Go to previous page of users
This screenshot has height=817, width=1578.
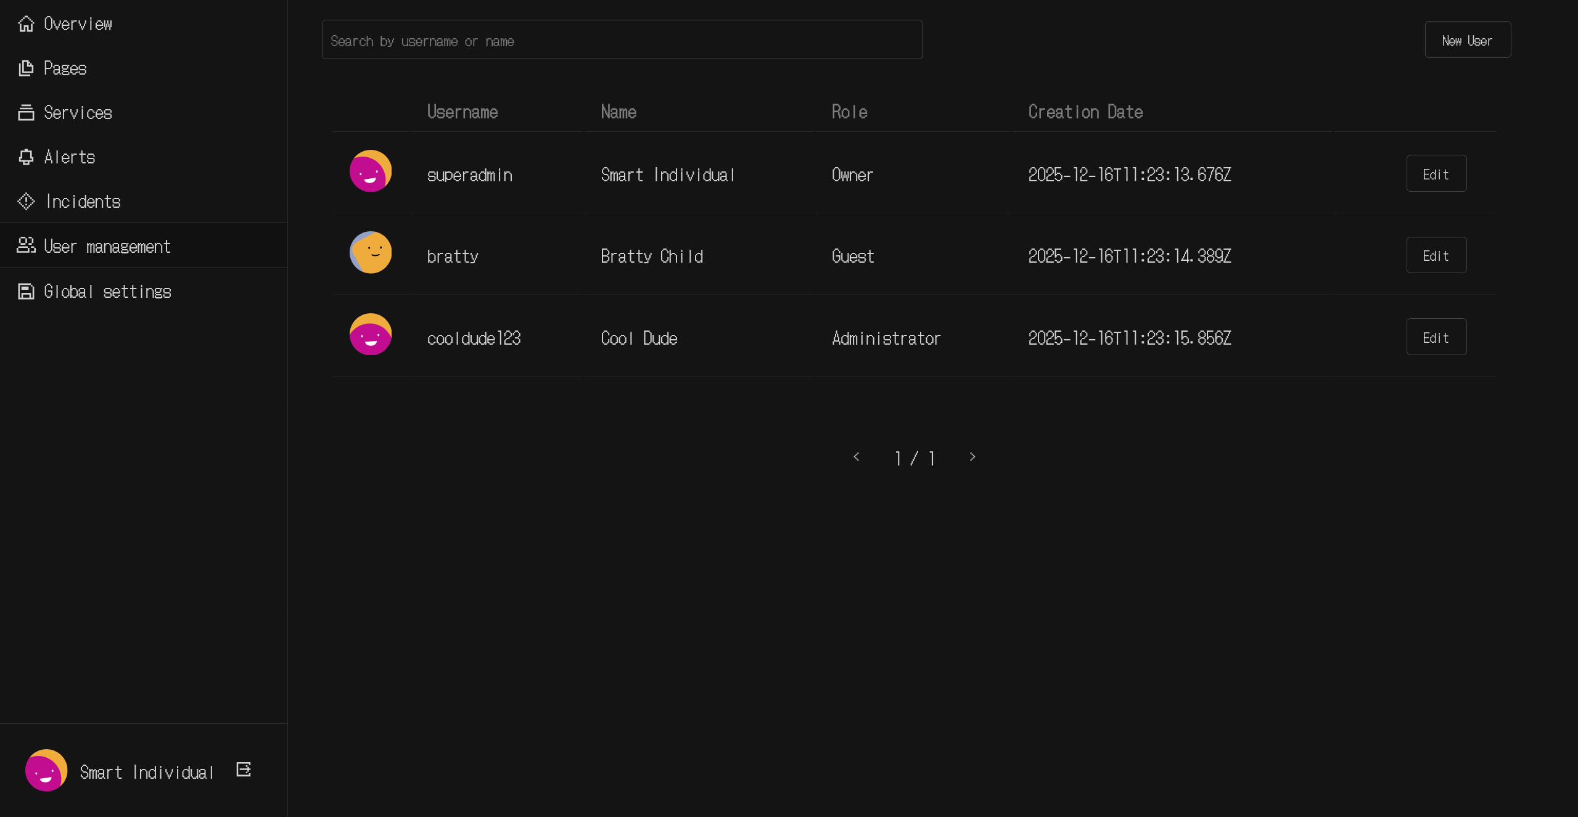click(x=856, y=457)
